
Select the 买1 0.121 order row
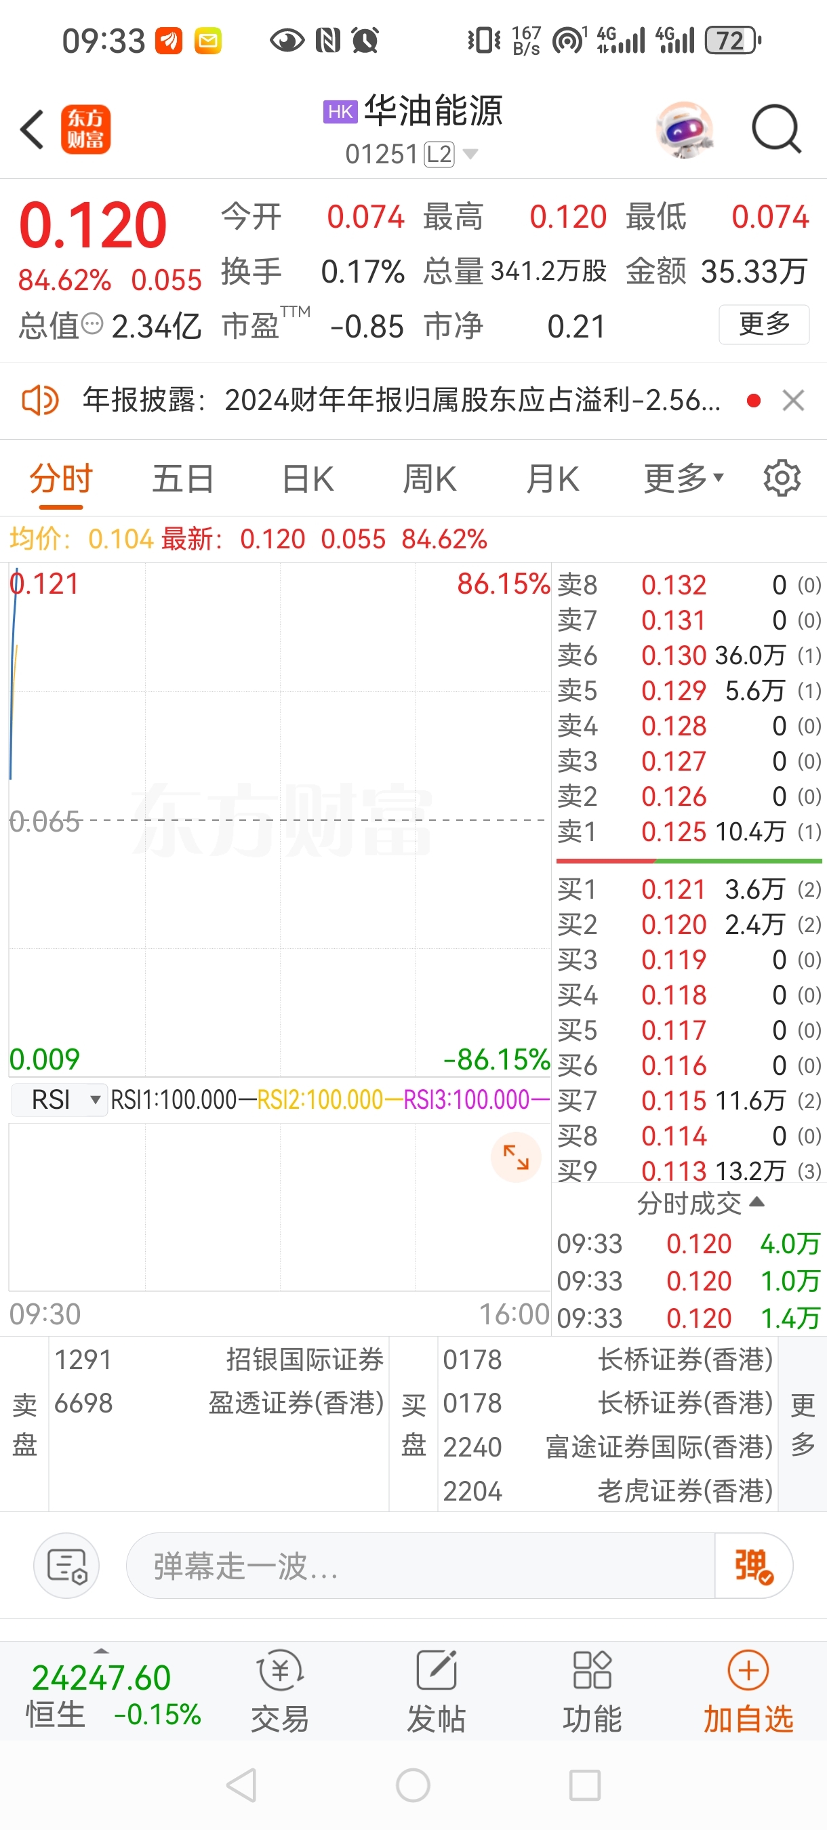tap(689, 889)
